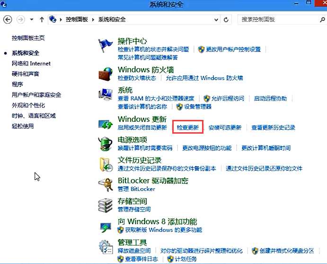
Task: Open the 文件历史记录 heading
Action: click(140, 160)
